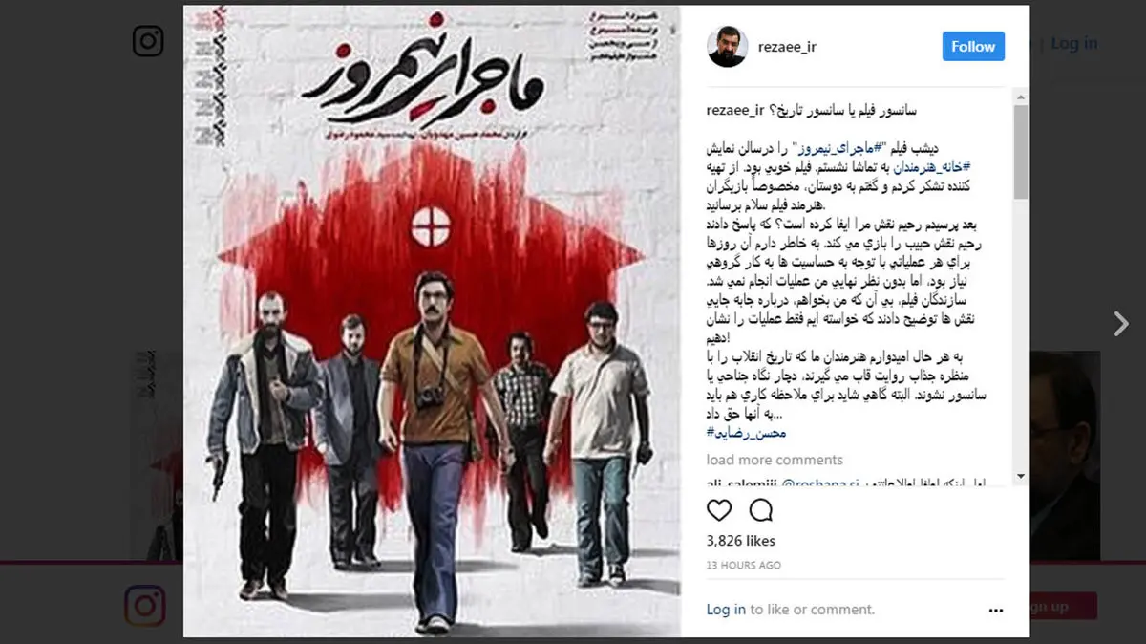Click the comment speech bubble icon
This screenshot has width=1146, height=644.
point(761,508)
